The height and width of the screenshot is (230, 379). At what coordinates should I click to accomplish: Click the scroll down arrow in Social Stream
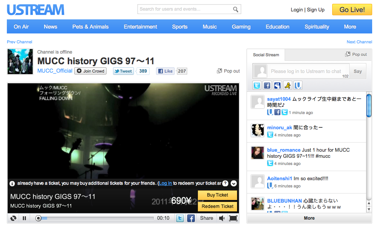tap(369, 209)
